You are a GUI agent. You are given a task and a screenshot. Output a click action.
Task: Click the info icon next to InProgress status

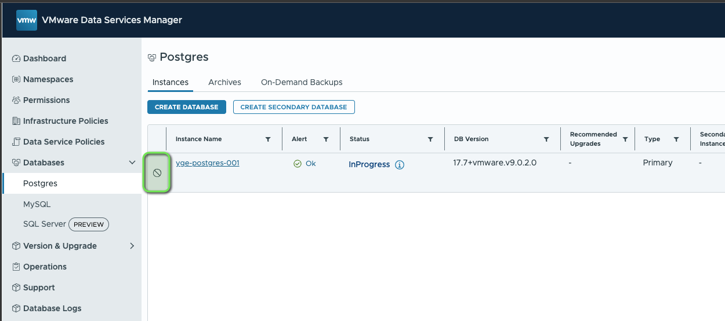click(x=400, y=165)
